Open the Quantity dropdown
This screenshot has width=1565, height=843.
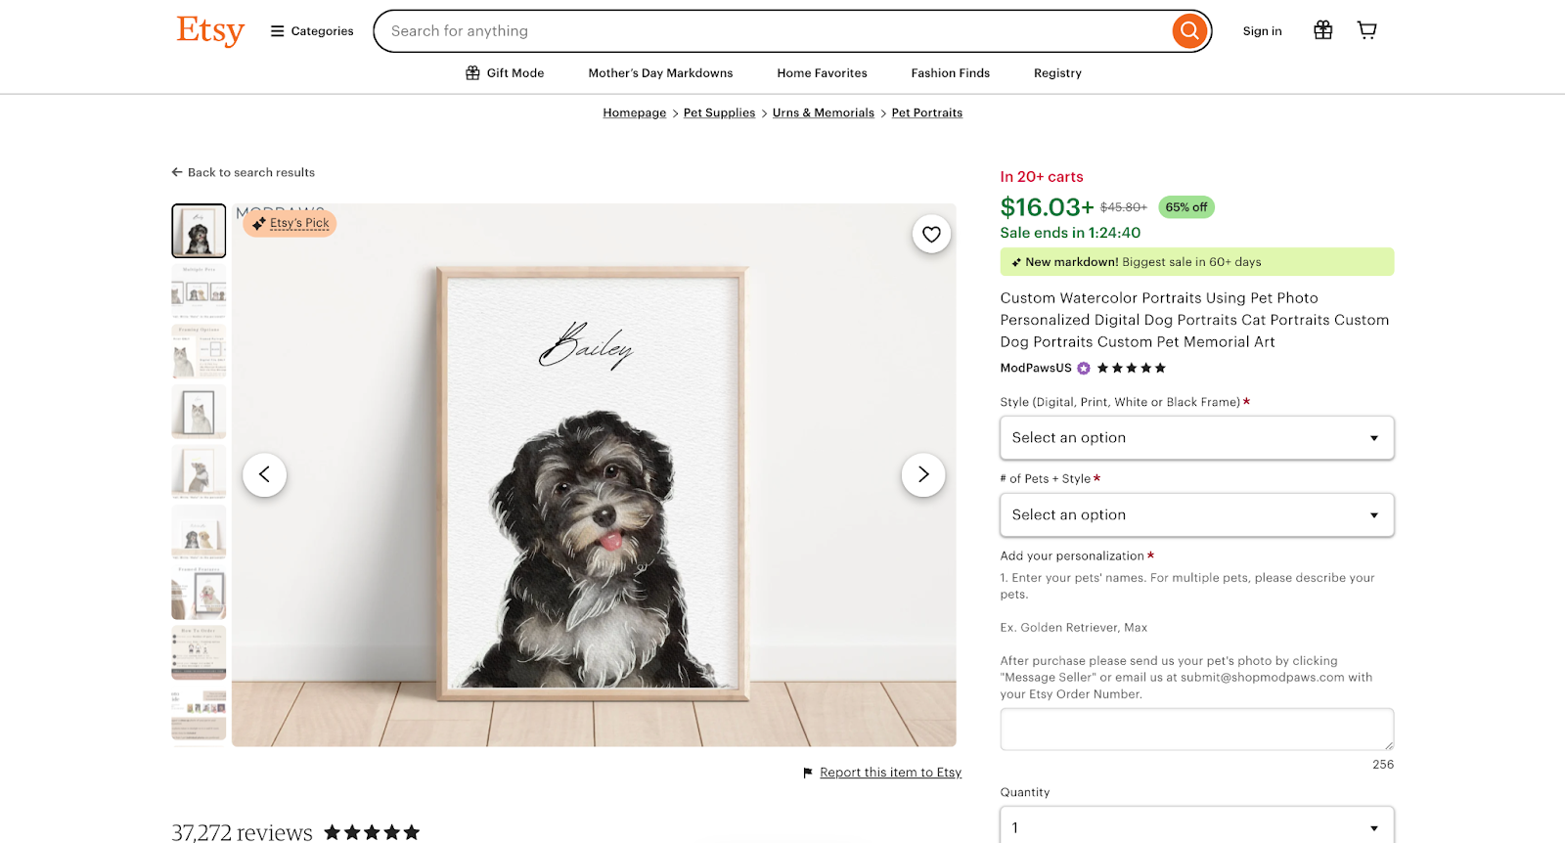click(1195, 826)
